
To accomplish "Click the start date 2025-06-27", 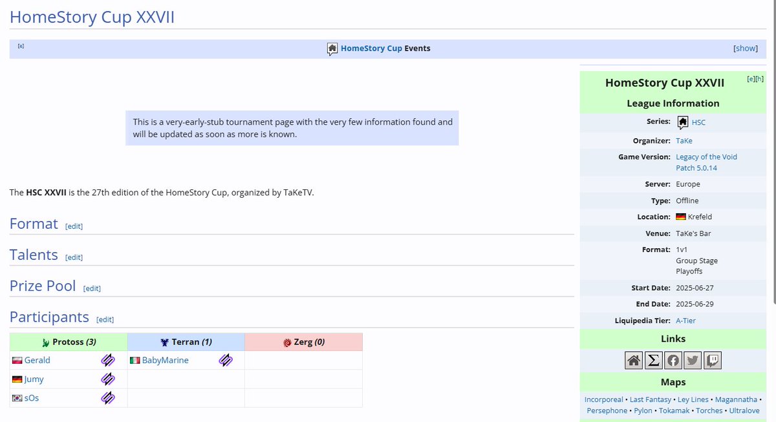I will coord(695,288).
